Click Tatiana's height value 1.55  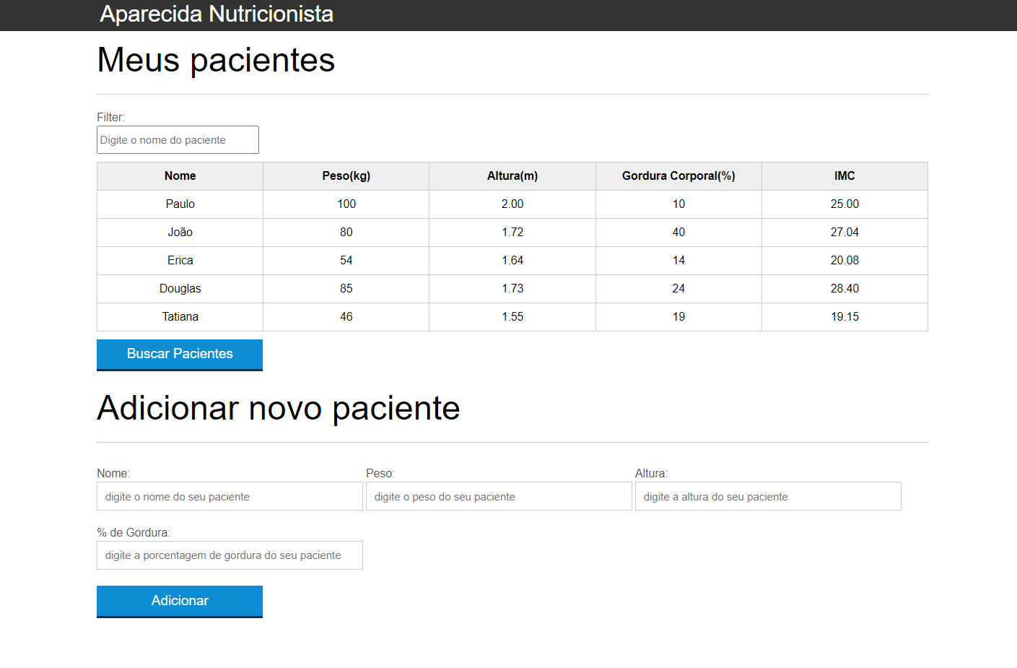[512, 317]
